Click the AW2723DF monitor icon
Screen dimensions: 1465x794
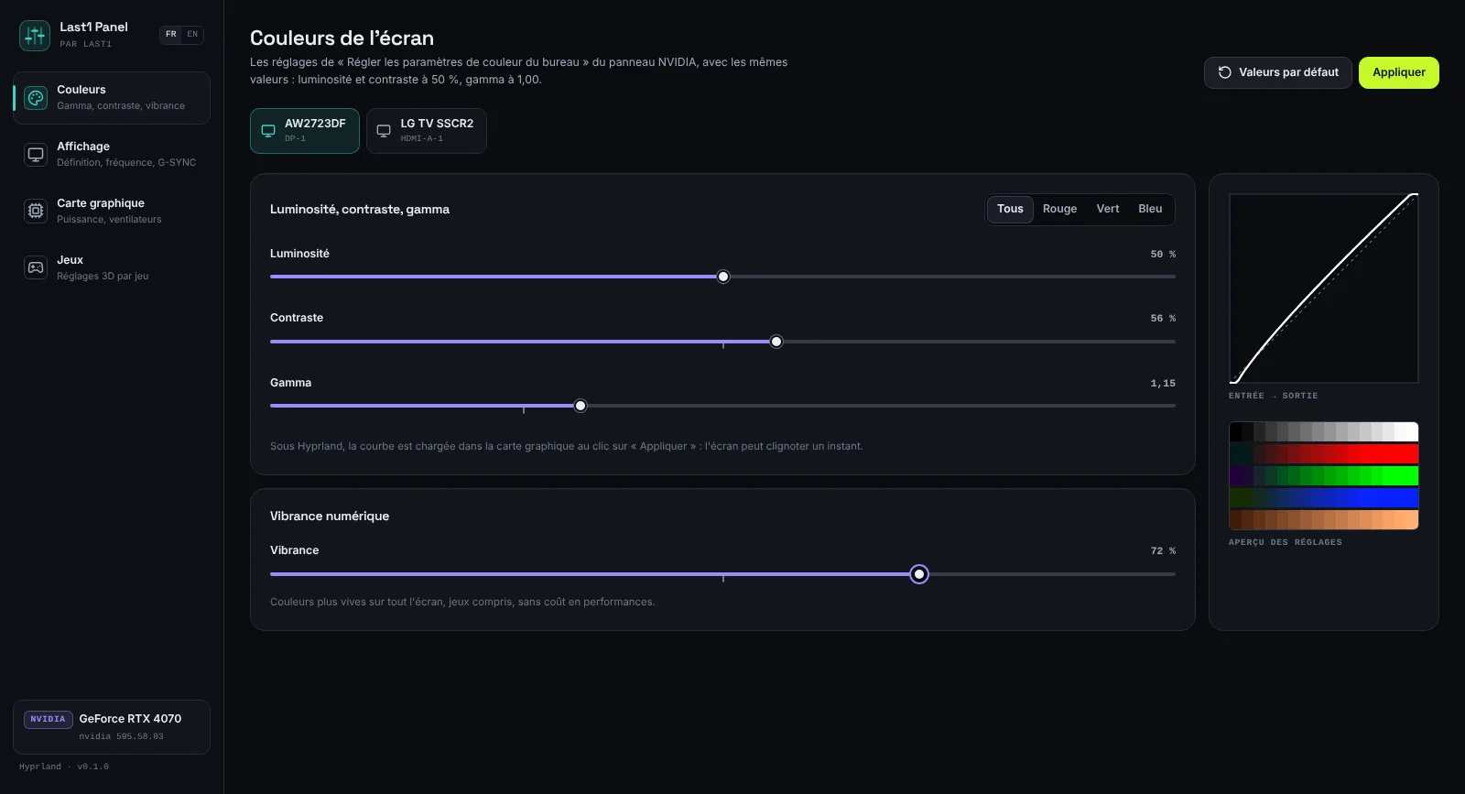(x=268, y=131)
